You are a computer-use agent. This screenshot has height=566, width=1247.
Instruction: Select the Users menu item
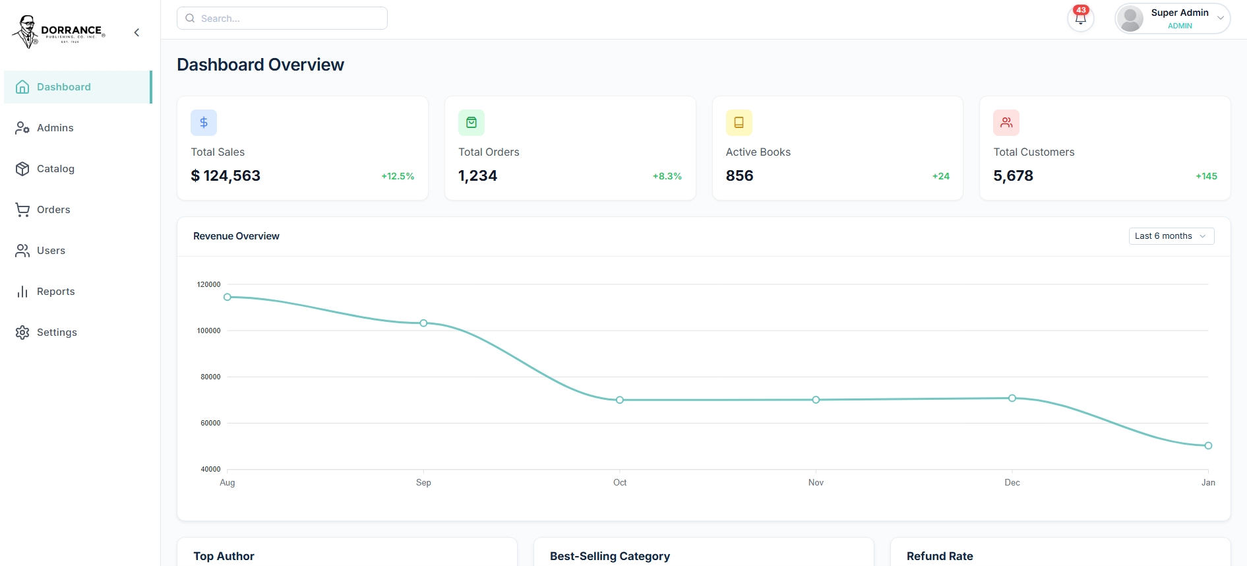click(x=51, y=251)
